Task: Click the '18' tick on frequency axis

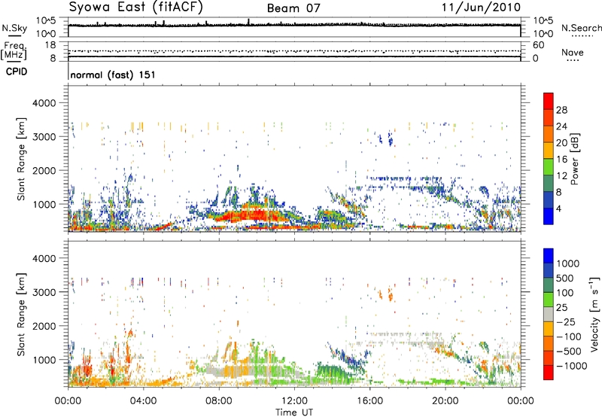Action: (x=50, y=45)
